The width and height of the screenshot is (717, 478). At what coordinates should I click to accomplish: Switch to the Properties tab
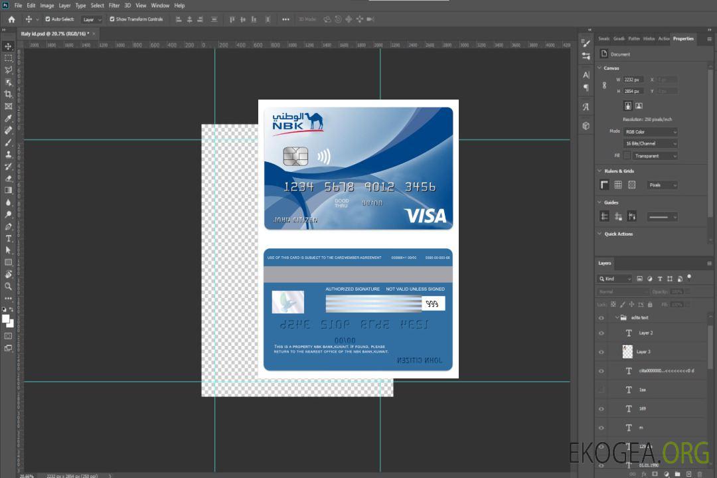pos(683,39)
